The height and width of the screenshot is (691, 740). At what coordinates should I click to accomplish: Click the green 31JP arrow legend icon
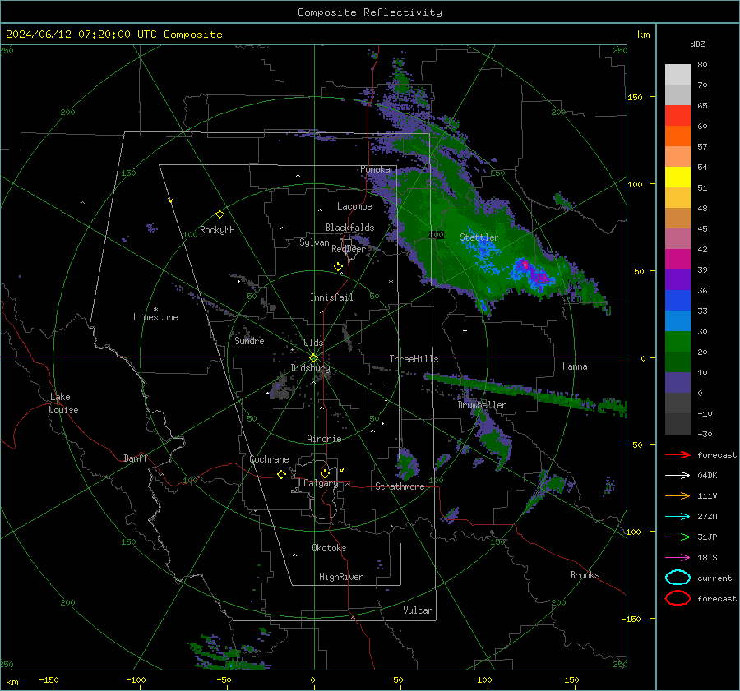[678, 537]
